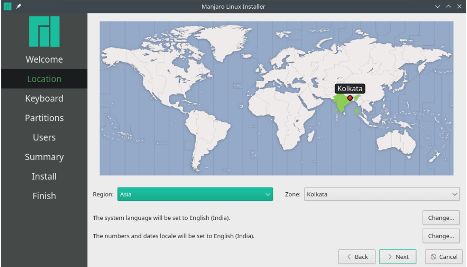Change the numbers and dates locale
The height and width of the screenshot is (267, 467).
(441, 236)
